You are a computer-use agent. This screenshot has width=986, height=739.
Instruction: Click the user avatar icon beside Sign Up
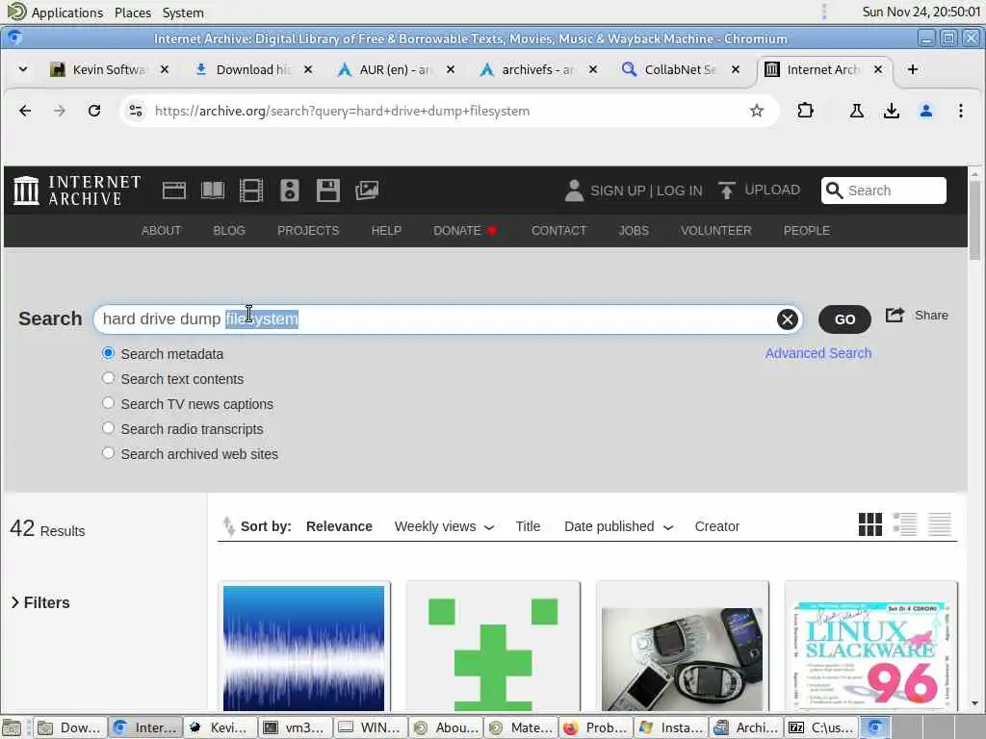pyautogui.click(x=574, y=191)
